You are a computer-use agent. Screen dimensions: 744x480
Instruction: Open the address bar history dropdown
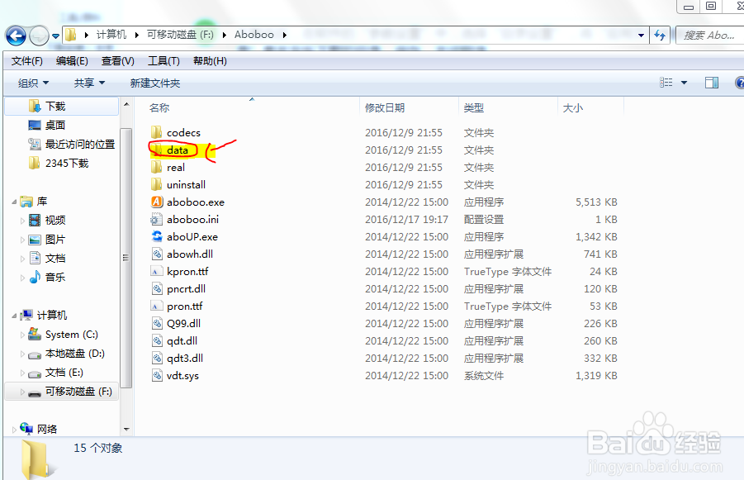641,36
